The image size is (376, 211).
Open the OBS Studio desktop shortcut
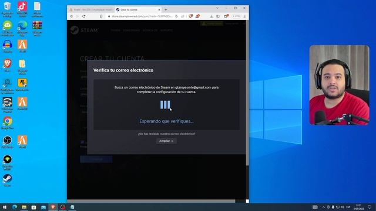pos(8,142)
